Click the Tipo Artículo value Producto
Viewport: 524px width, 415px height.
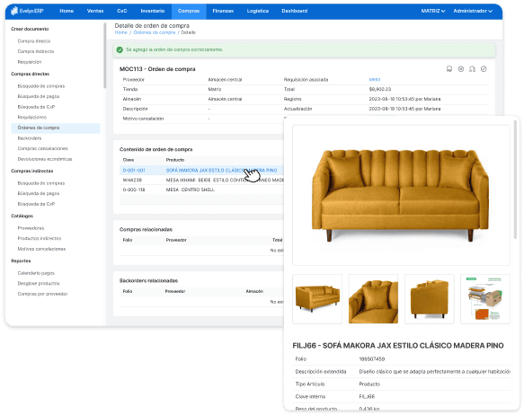coord(369,384)
